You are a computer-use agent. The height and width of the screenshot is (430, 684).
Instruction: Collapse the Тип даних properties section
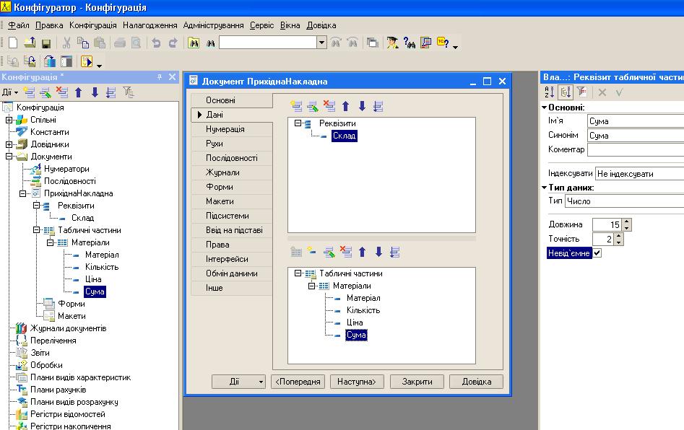coord(545,188)
